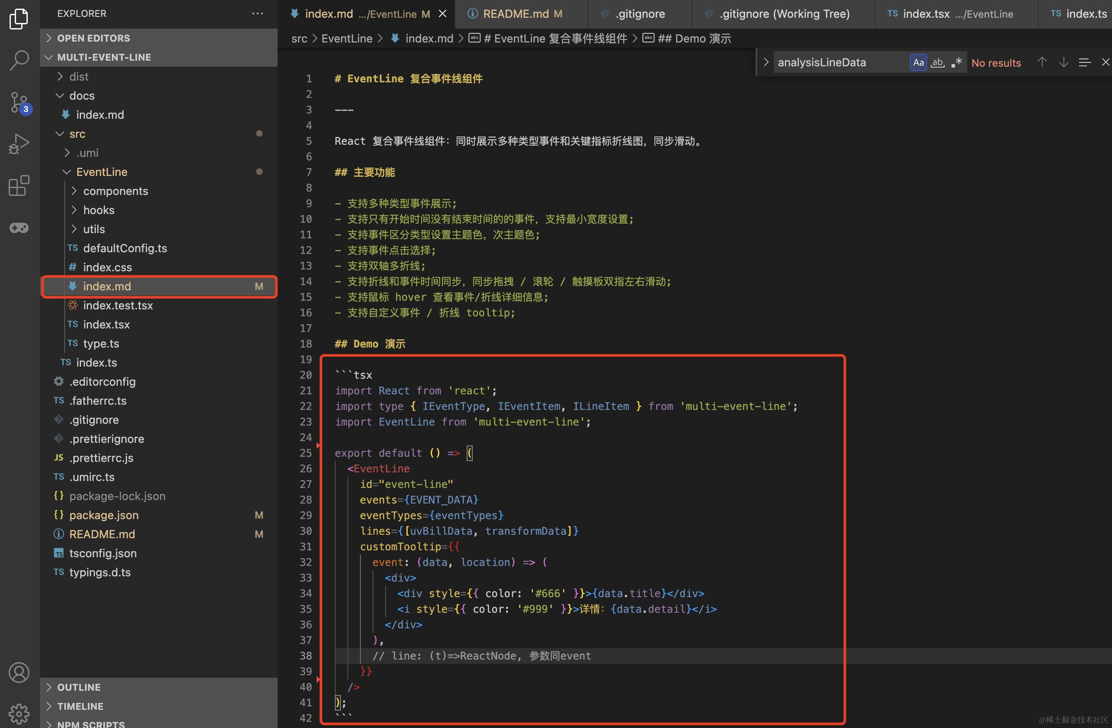Switch to index.tsx EventLine tab

click(956, 14)
